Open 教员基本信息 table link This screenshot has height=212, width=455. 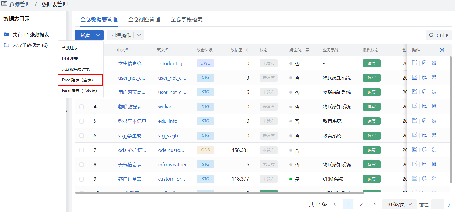point(132,121)
